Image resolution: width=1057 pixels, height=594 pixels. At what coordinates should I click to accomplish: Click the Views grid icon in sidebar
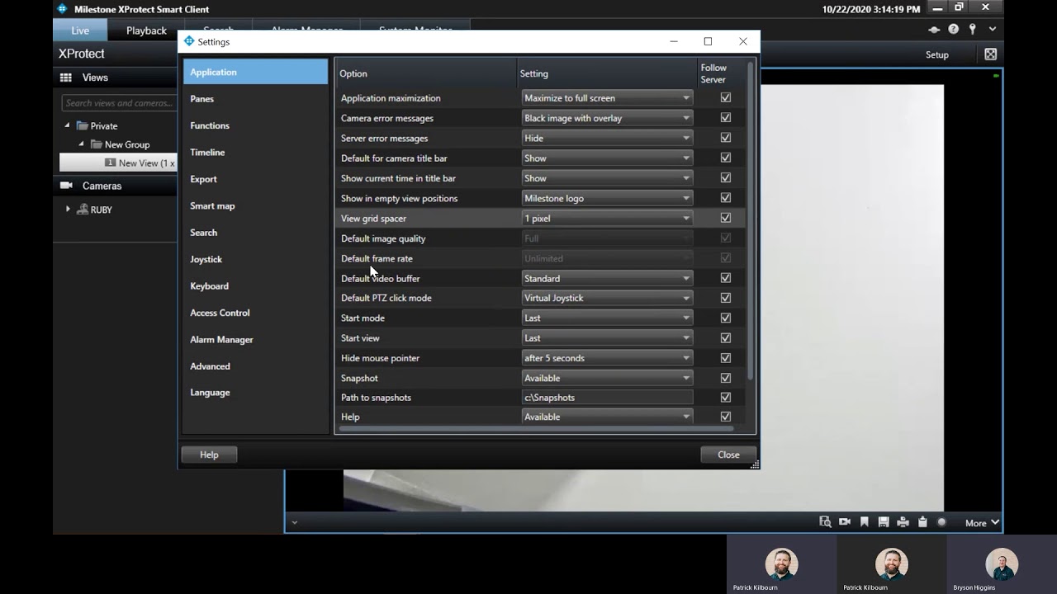coord(66,78)
